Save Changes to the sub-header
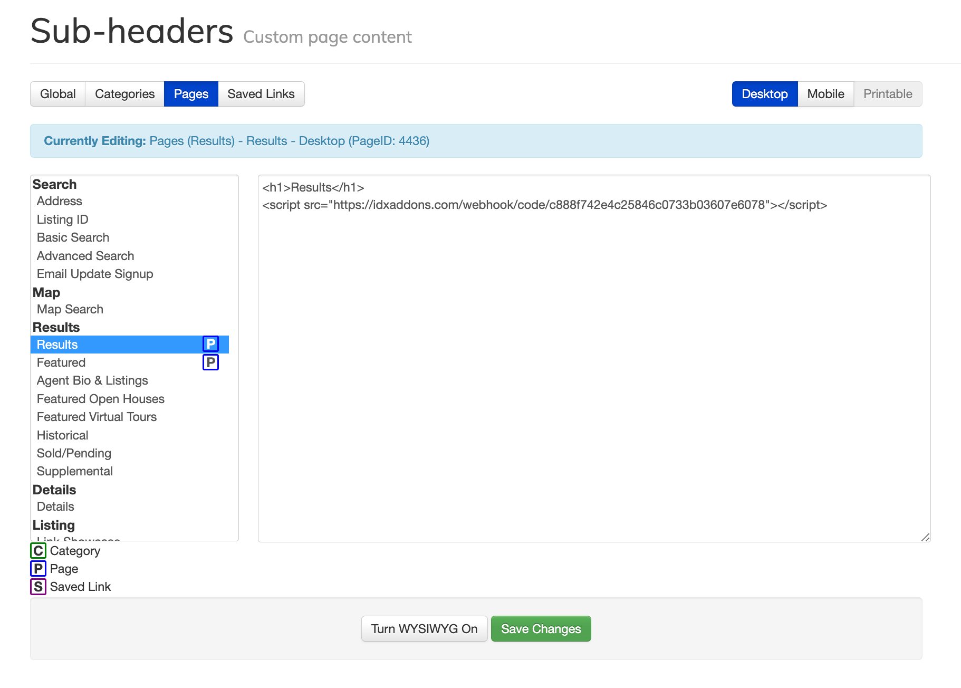The image size is (961, 688). [x=541, y=629]
